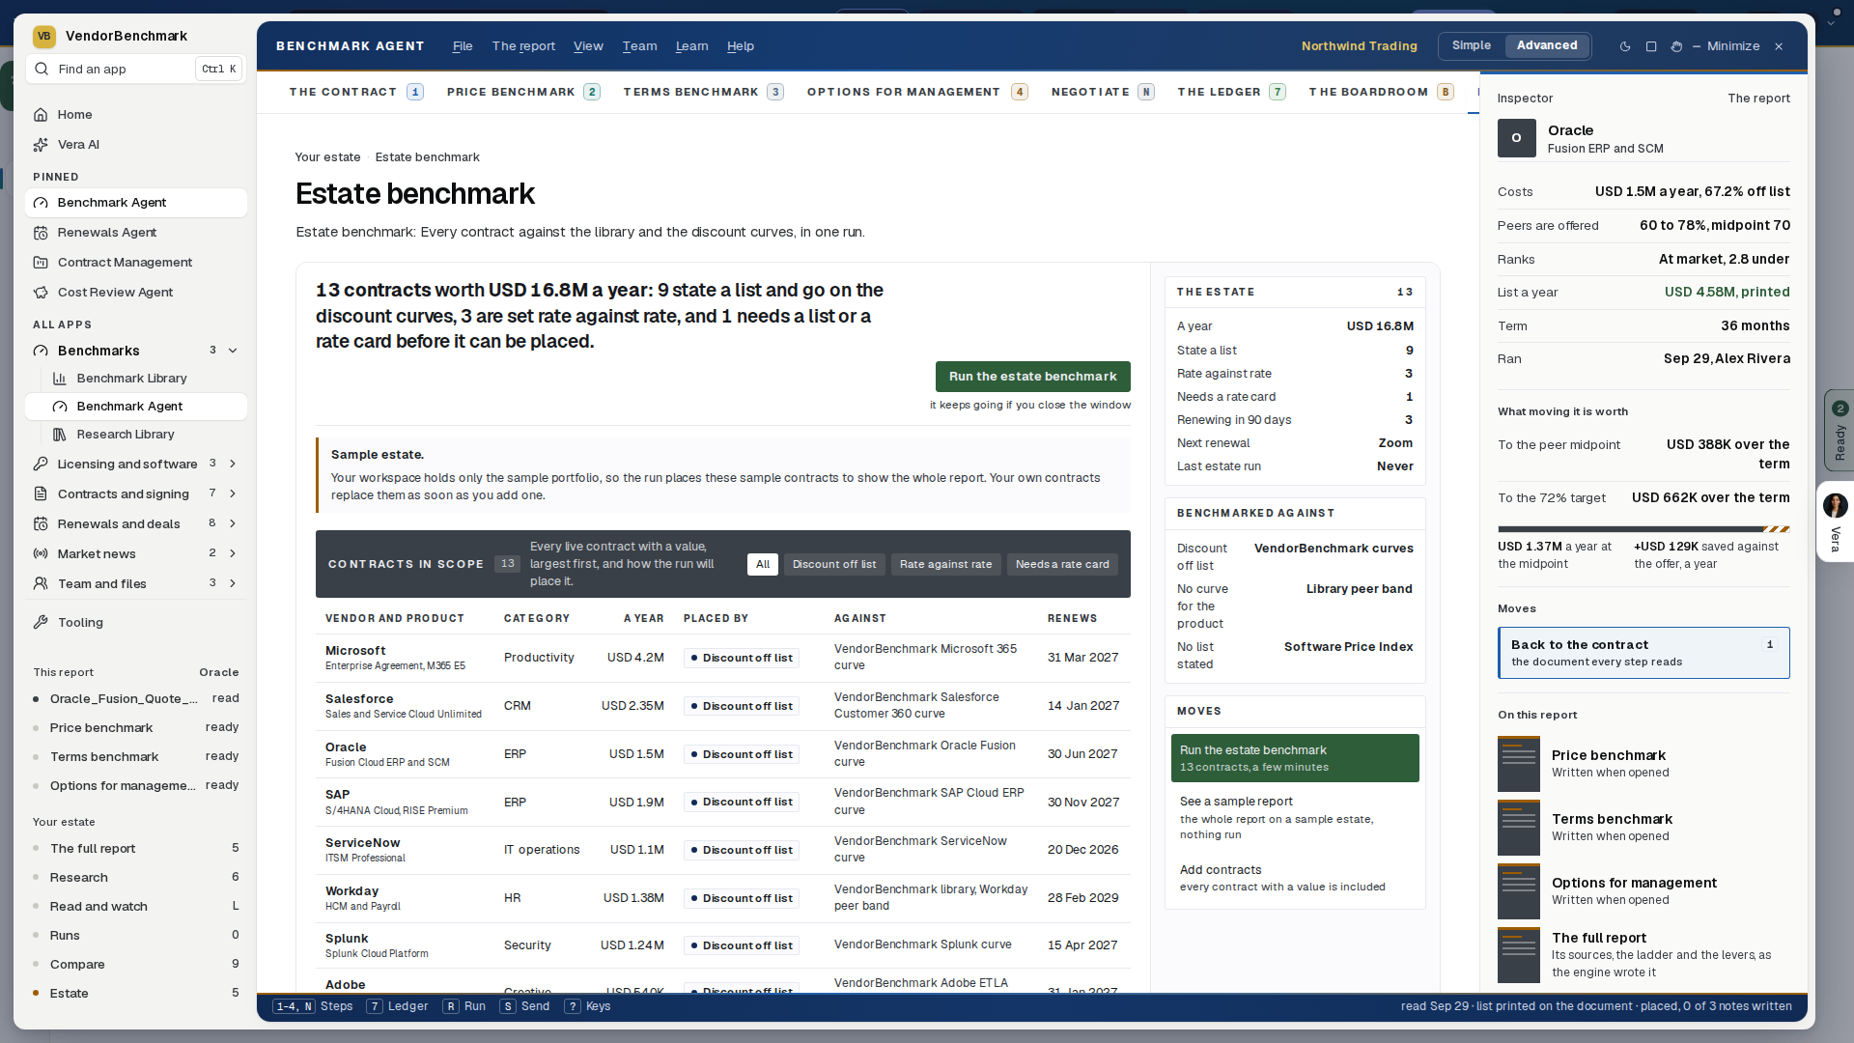This screenshot has height=1043, width=1854.
Task: Switch to Simple mode
Action: 1472,45
